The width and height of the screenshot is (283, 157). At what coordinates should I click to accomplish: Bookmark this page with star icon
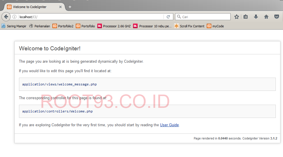(236, 17)
